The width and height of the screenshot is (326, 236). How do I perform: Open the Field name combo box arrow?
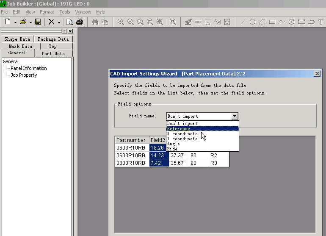coord(235,116)
